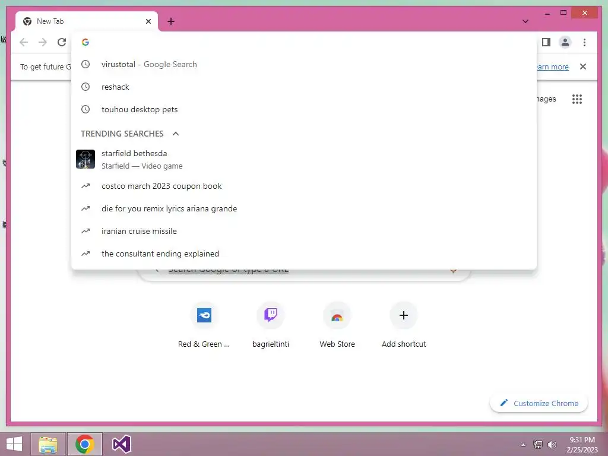Select the touhou desktop pets suggestion
Screen dimensions: 608x456
[x=304, y=109]
